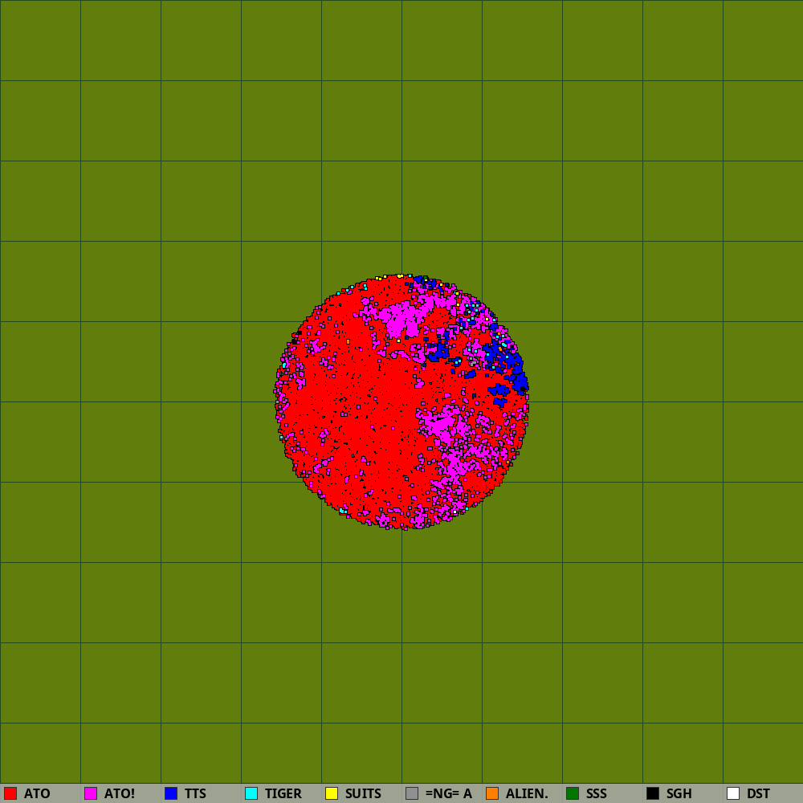Click the green SSS color swatch
The image size is (803, 803).
pyautogui.click(x=573, y=793)
